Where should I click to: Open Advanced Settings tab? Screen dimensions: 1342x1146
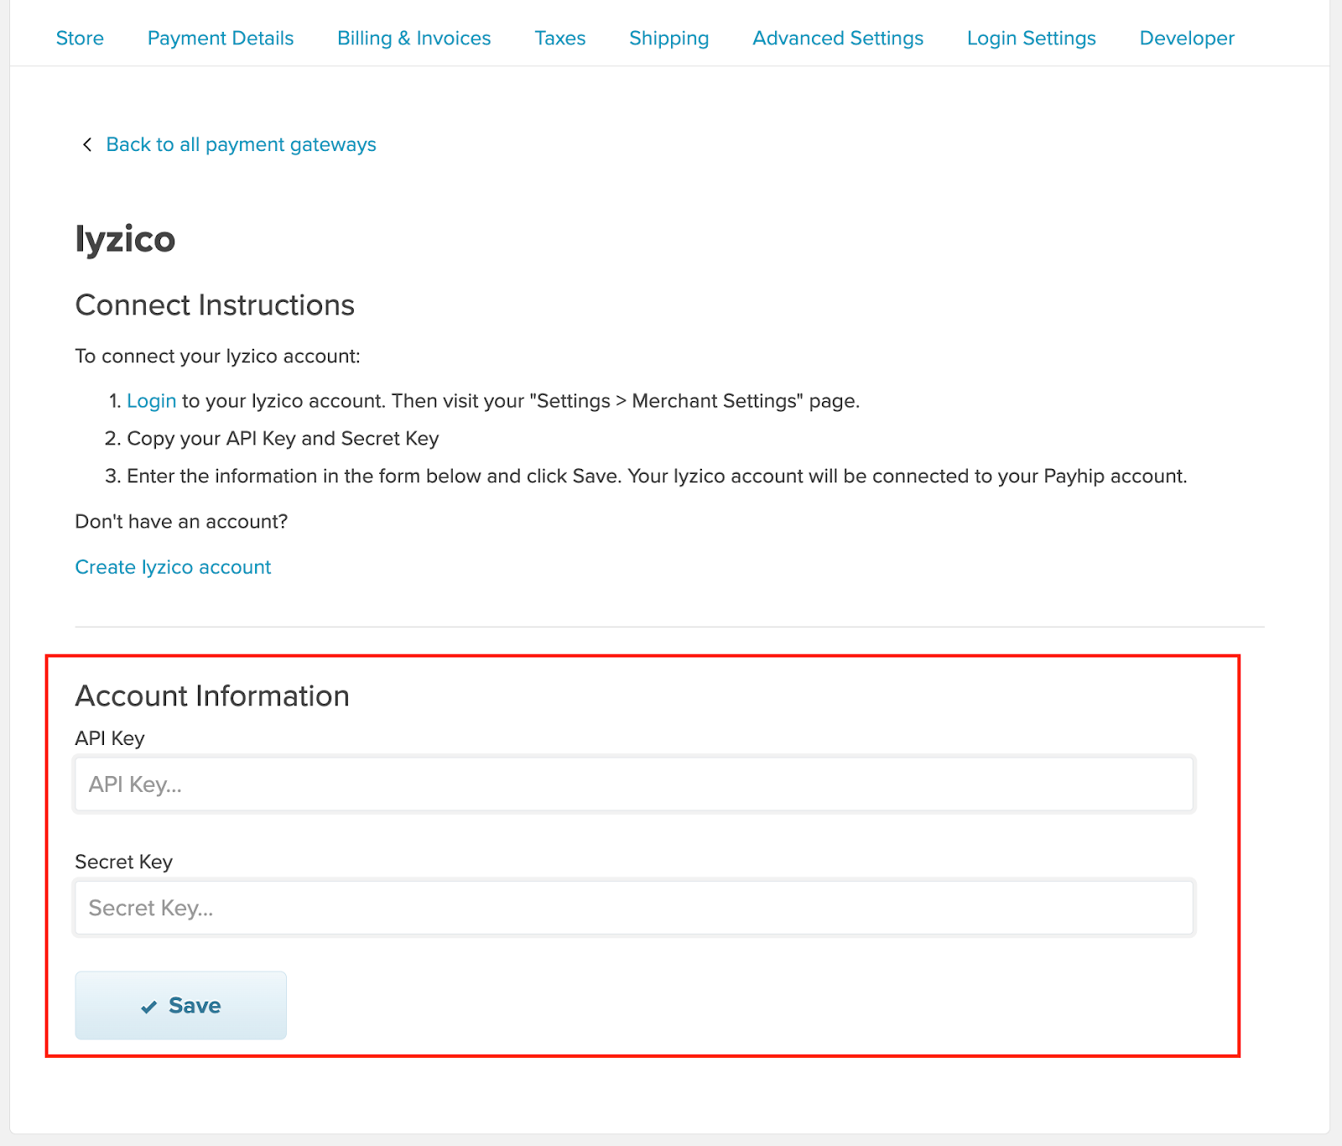pyautogui.click(x=838, y=39)
